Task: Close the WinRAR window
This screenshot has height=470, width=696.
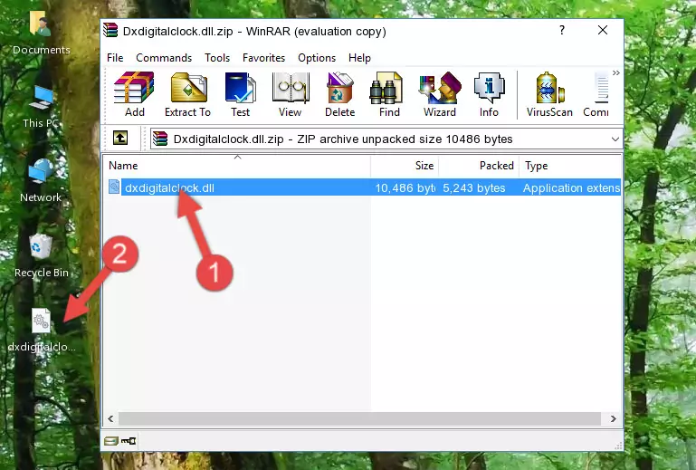Action: [x=603, y=30]
